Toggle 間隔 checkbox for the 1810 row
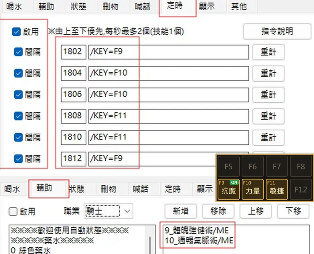 (x=18, y=137)
